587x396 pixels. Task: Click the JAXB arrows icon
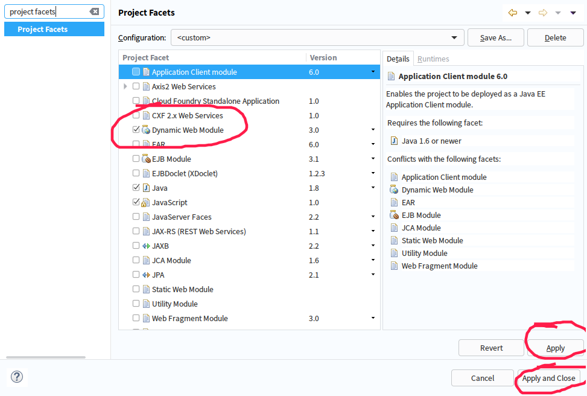146,246
